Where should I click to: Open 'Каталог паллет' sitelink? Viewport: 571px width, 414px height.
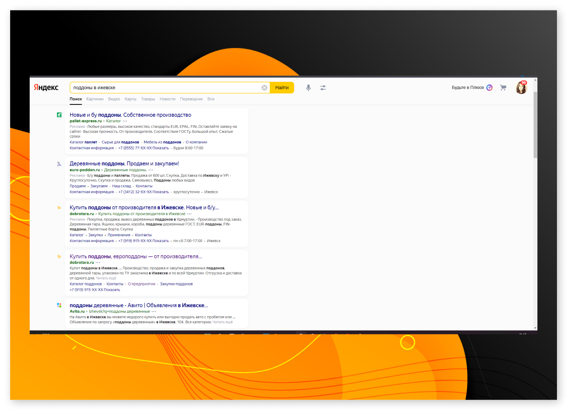(x=83, y=142)
